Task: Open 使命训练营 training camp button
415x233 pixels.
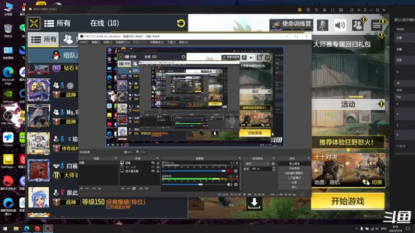Action: coord(291,24)
